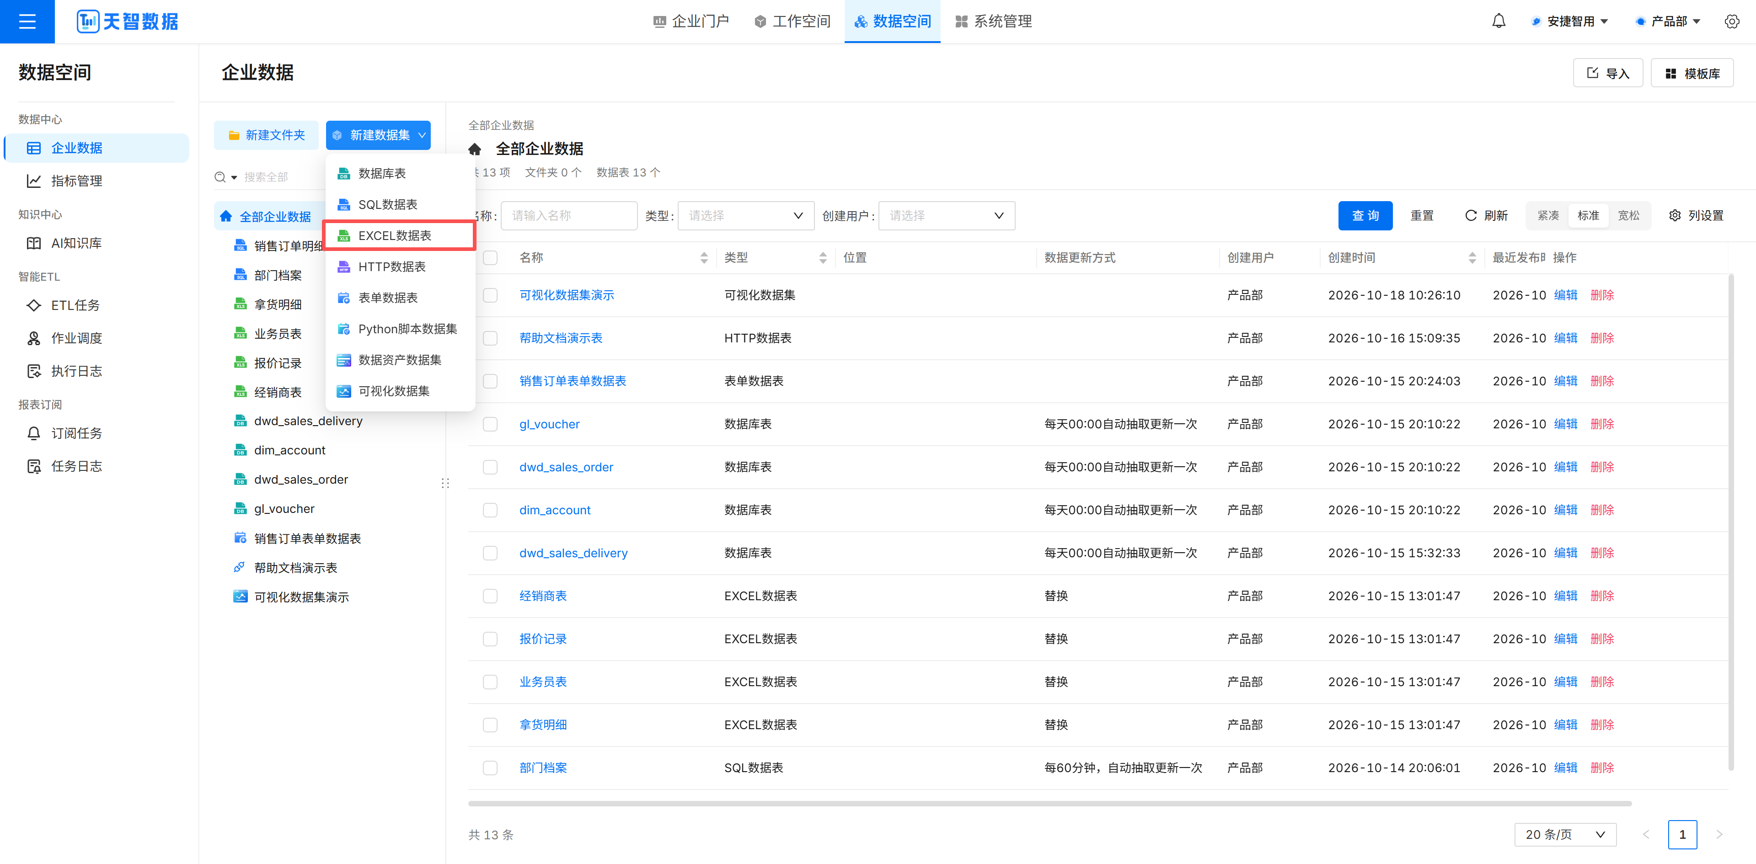Open the 帮助文档演示表 link
The image size is (1756, 864).
(x=560, y=338)
